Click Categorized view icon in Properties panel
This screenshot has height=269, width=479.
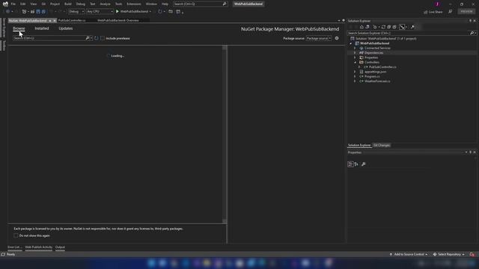pos(350,164)
